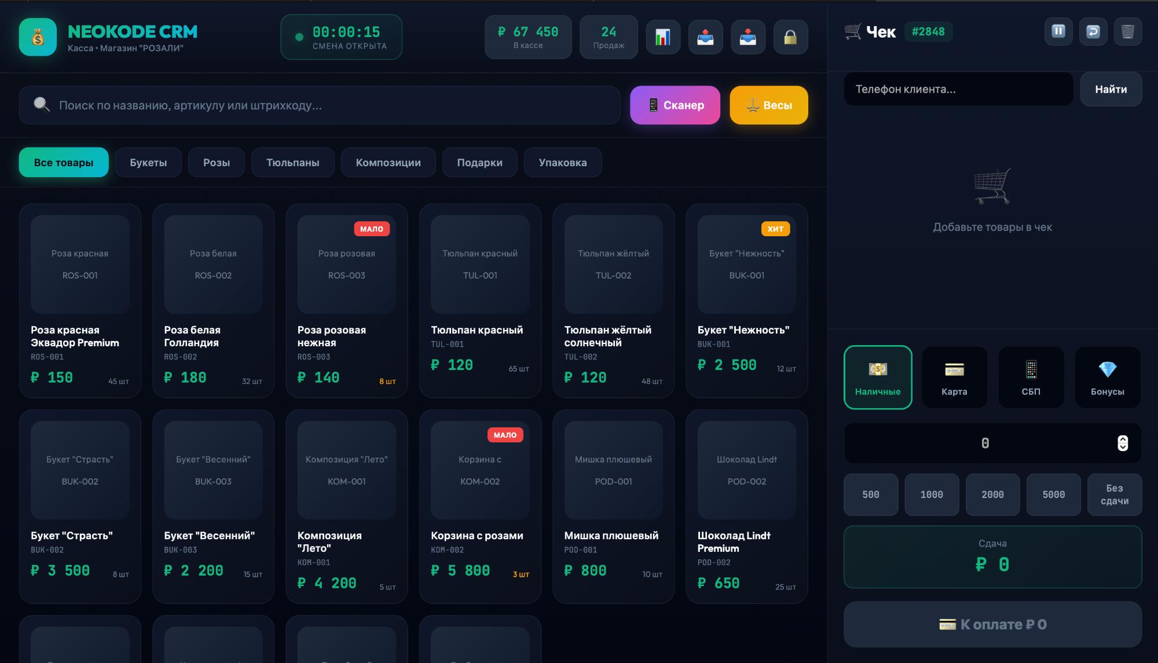Viewport: 1158px width, 663px height.
Task: Open the barcode Сканер tool
Action: pos(675,105)
